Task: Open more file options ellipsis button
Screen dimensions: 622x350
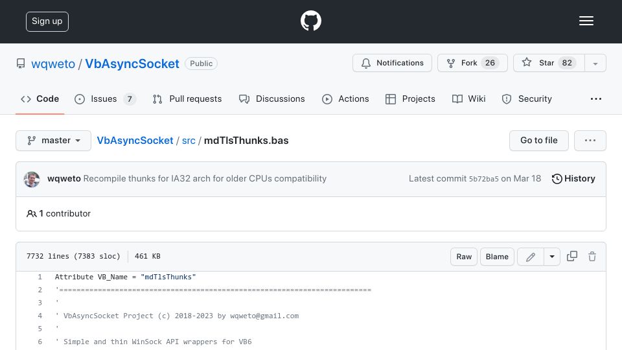Action: pos(590,141)
